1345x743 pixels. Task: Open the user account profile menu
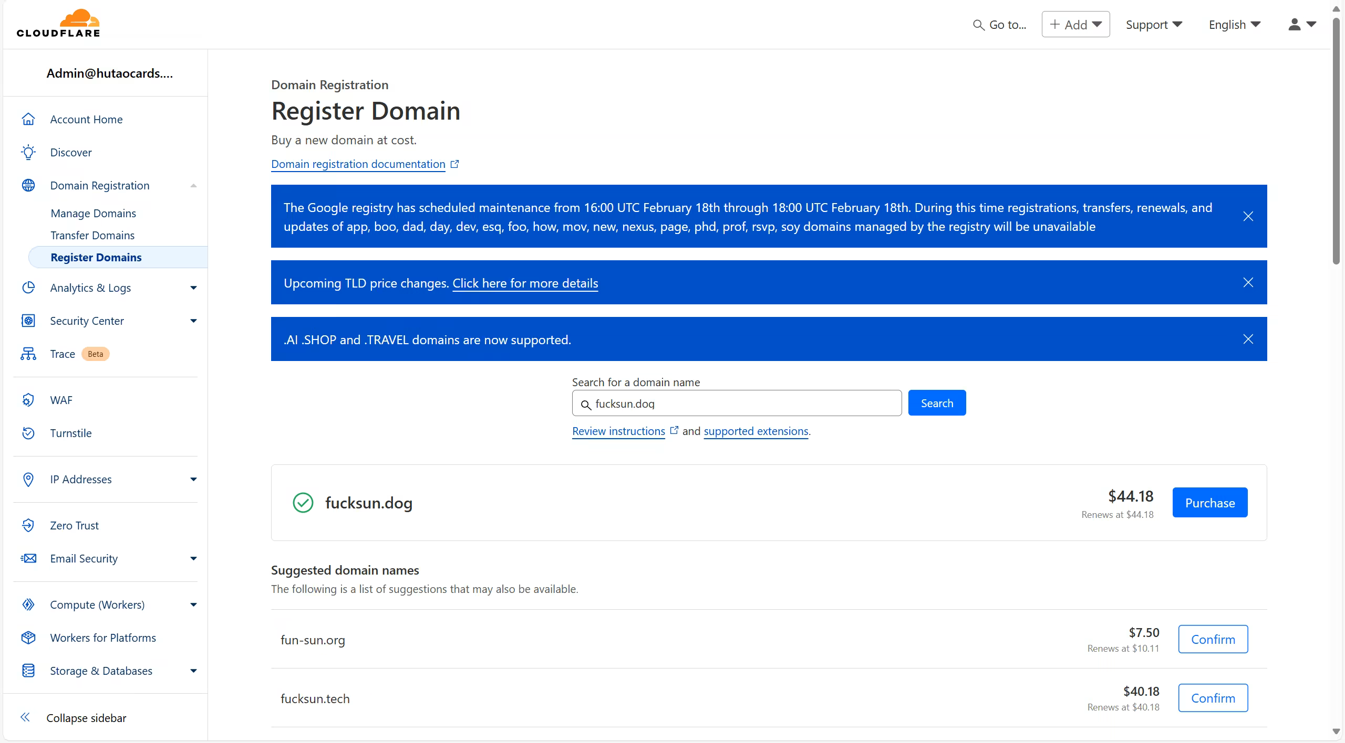[1301, 25]
